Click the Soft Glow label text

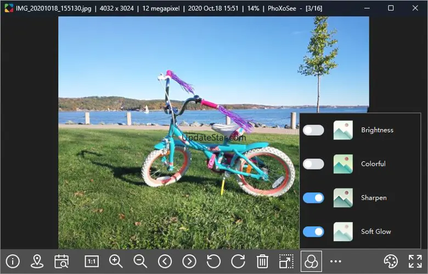[x=376, y=231]
